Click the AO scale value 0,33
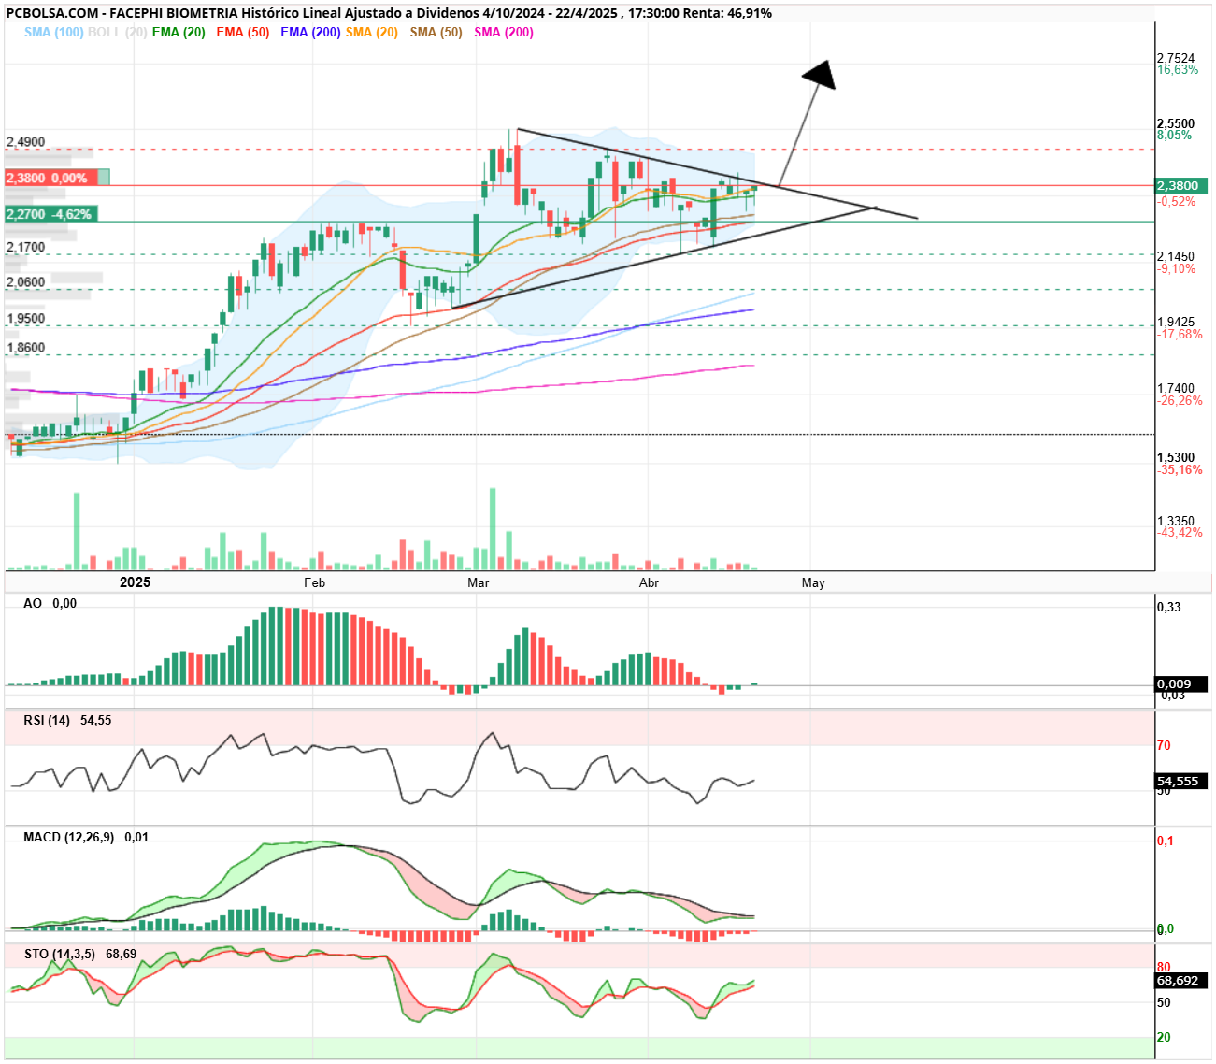 tap(1169, 607)
